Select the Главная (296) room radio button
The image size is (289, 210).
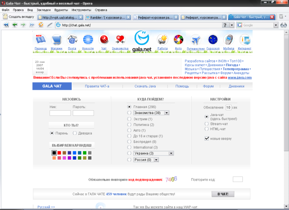[129, 107]
